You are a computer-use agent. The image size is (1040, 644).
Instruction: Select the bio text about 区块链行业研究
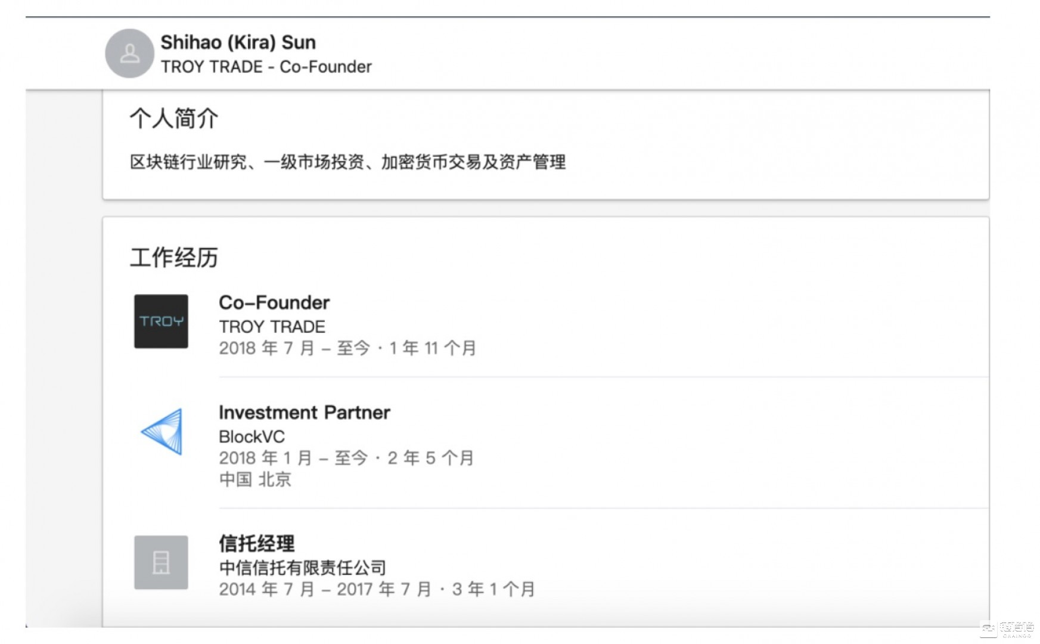click(349, 162)
